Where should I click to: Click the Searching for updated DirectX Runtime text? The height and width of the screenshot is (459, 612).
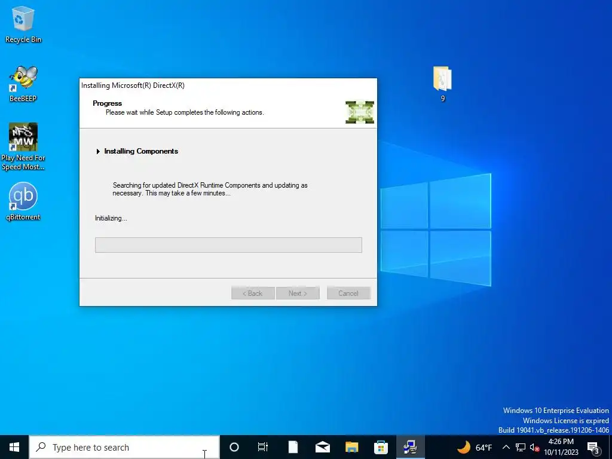coord(210,189)
